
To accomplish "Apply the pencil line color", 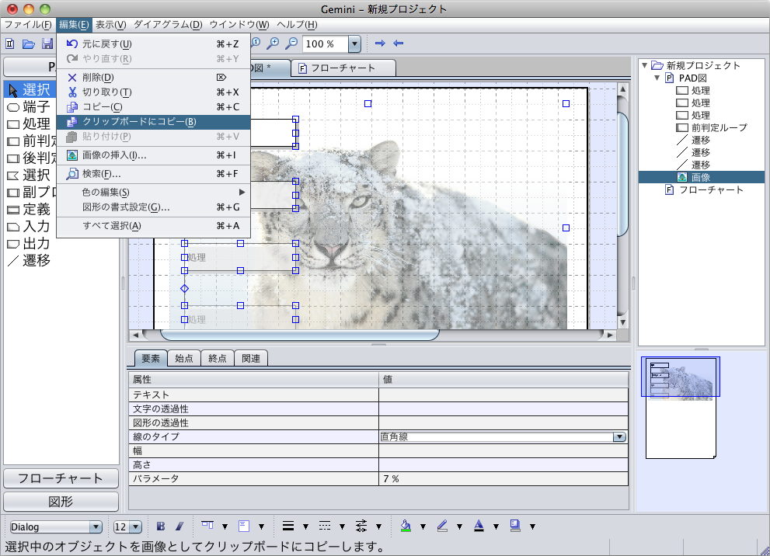I will click(x=442, y=526).
